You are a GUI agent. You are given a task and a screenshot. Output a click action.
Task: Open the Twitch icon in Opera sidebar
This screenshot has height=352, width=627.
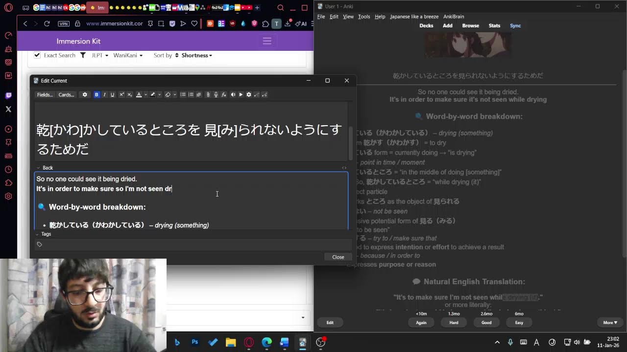click(8, 96)
